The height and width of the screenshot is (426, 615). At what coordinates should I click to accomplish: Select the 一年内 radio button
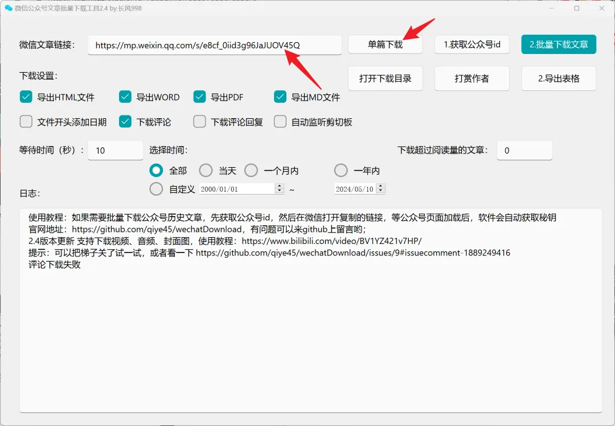coord(341,171)
